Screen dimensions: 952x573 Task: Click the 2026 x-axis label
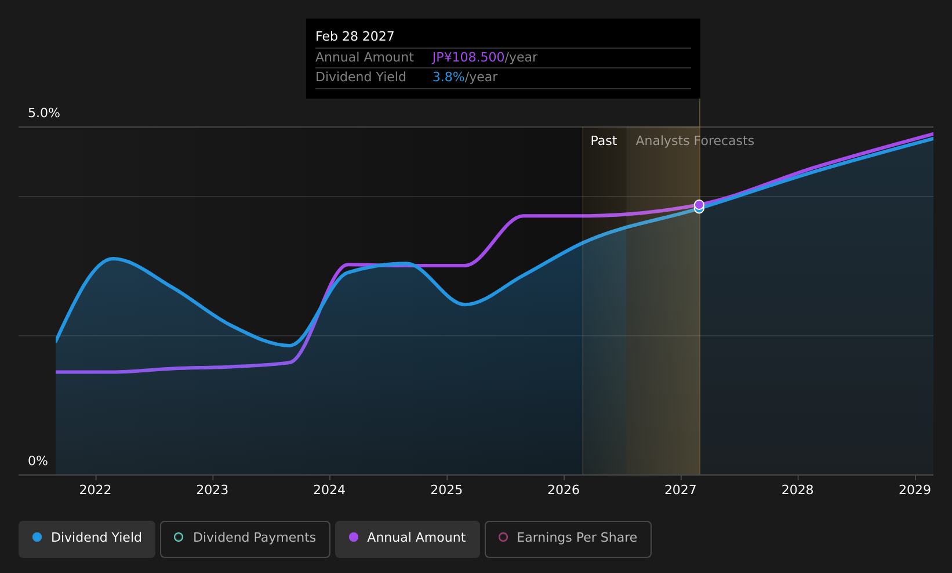(564, 490)
